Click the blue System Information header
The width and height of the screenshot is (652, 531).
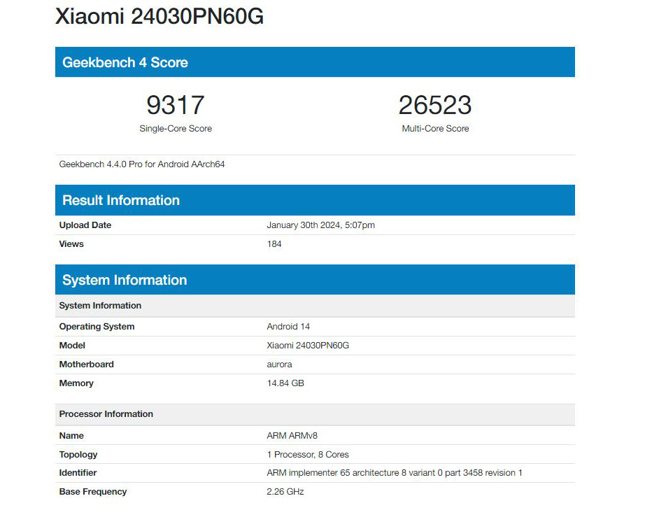pyautogui.click(x=125, y=280)
